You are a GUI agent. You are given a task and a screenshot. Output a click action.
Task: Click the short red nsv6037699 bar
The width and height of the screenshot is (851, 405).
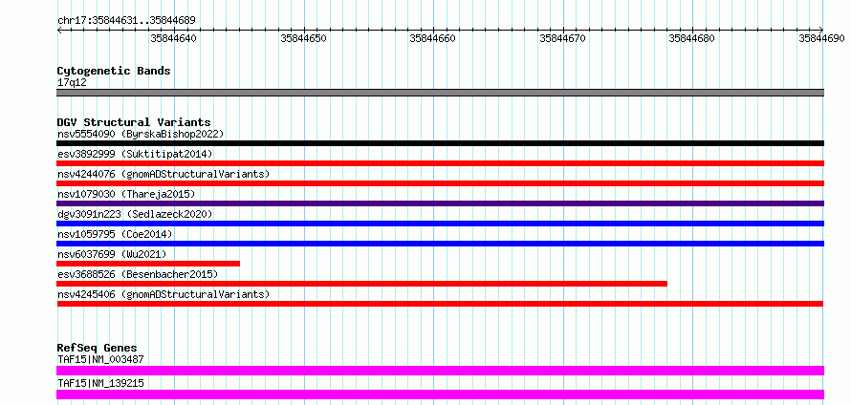pyautogui.click(x=148, y=264)
